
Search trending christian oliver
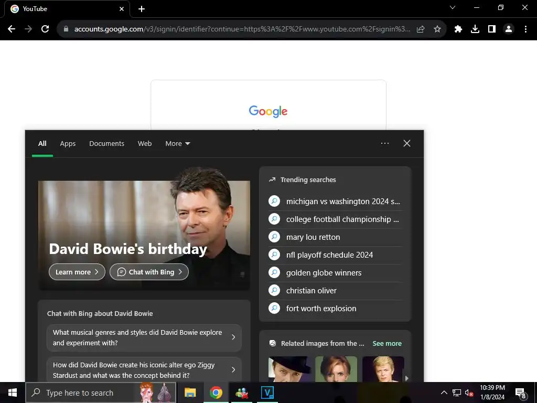[x=335, y=290]
